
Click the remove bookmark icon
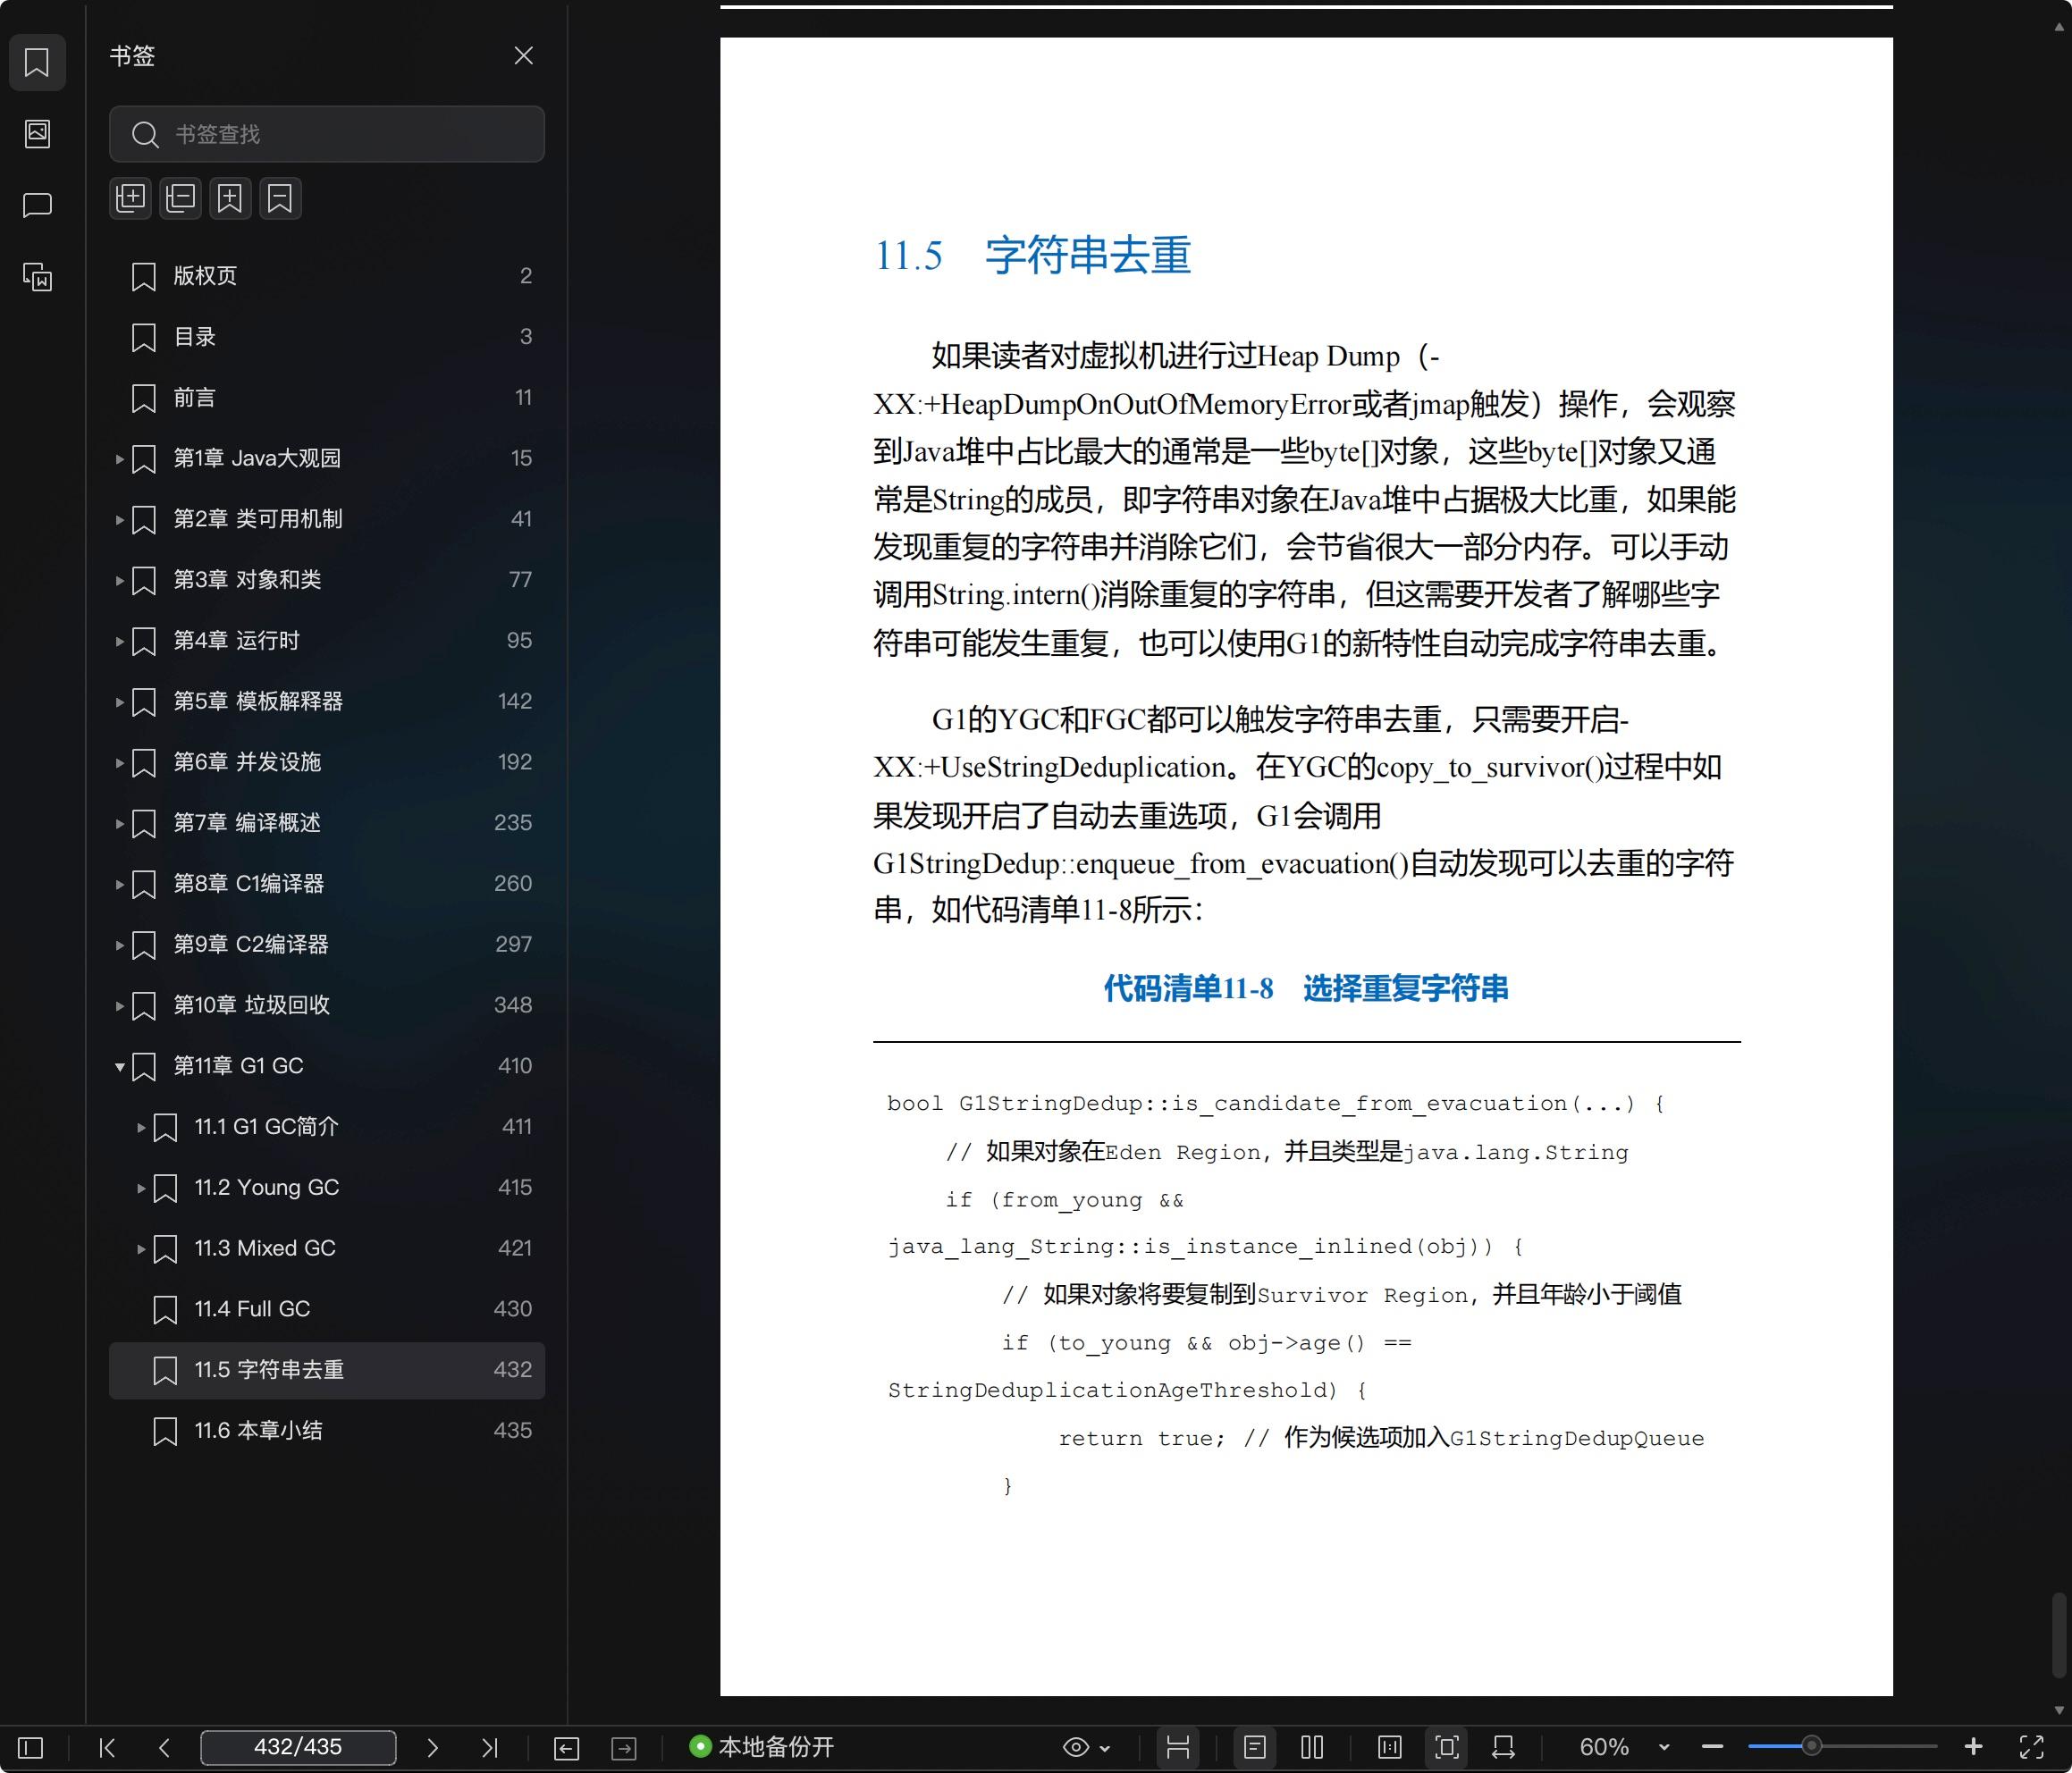pyautogui.click(x=280, y=198)
